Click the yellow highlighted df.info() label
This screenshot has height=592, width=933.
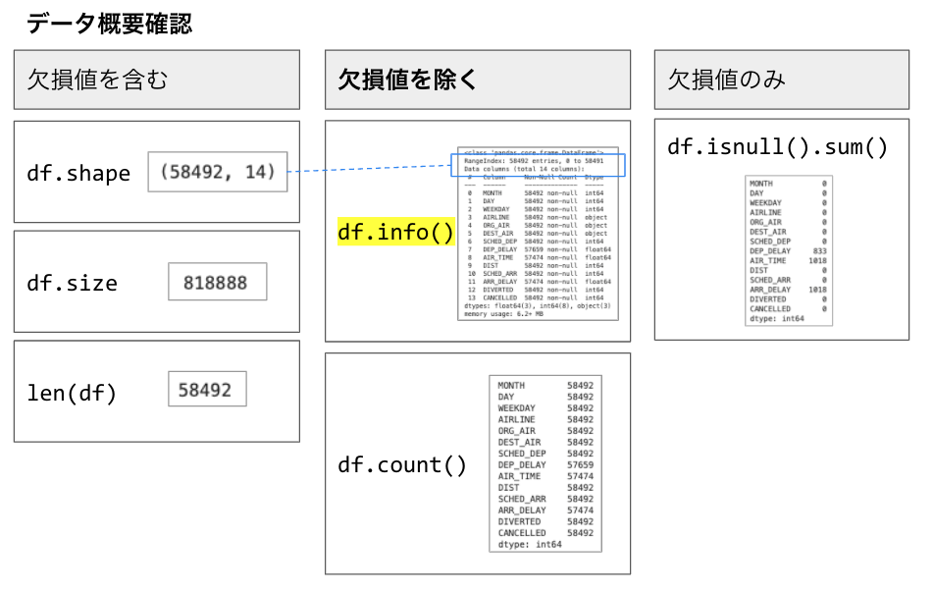click(x=396, y=232)
